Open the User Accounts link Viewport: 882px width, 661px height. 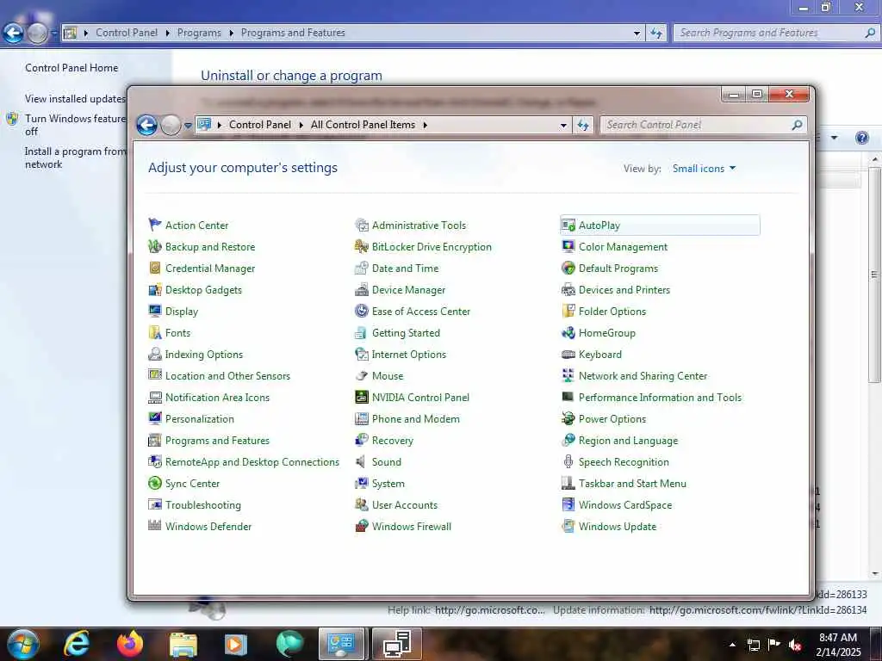coord(405,504)
